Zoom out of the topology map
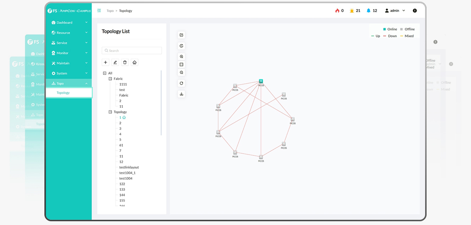 click(x=181, y=72)
